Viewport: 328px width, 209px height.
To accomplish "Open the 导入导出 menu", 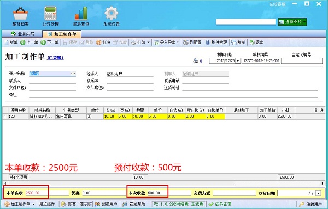I will (166, 42).
